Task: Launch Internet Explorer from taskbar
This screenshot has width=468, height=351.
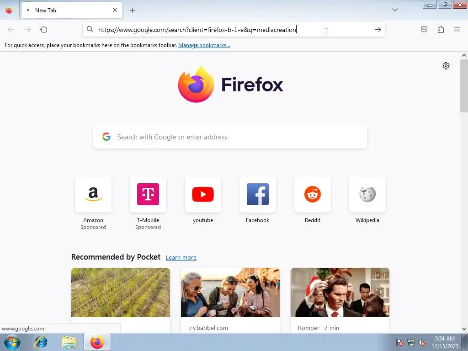Action: tap(41, 342)
